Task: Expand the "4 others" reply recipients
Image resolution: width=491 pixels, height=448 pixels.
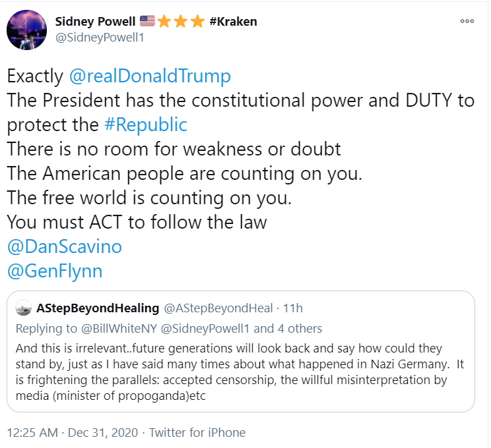Action: coord(299,328)
